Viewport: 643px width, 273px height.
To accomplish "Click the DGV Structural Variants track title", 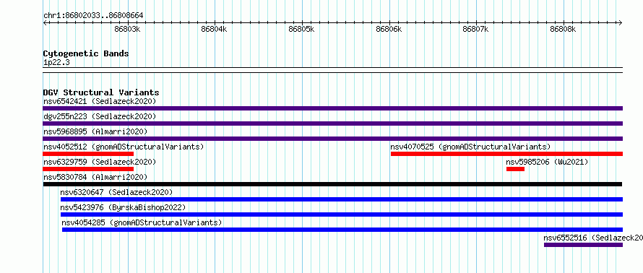I will (101, 92).
